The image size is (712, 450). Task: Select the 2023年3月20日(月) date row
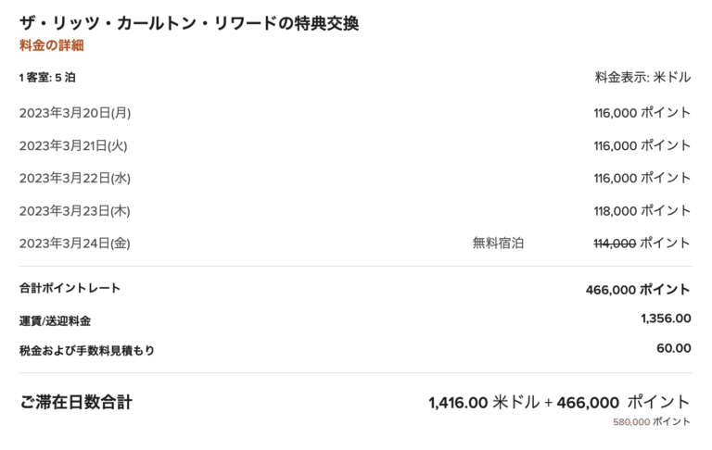click(x=75, y=113)
